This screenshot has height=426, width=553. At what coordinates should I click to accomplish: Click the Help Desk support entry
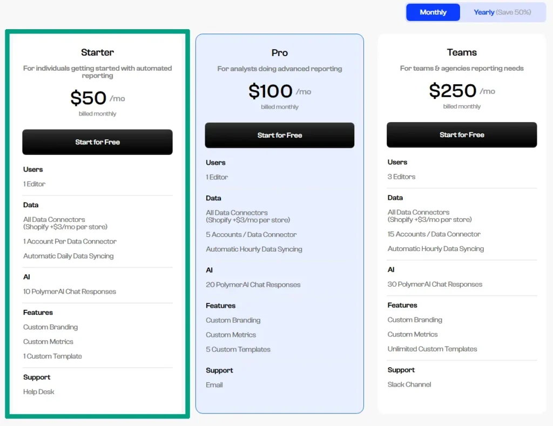point(38,391)
